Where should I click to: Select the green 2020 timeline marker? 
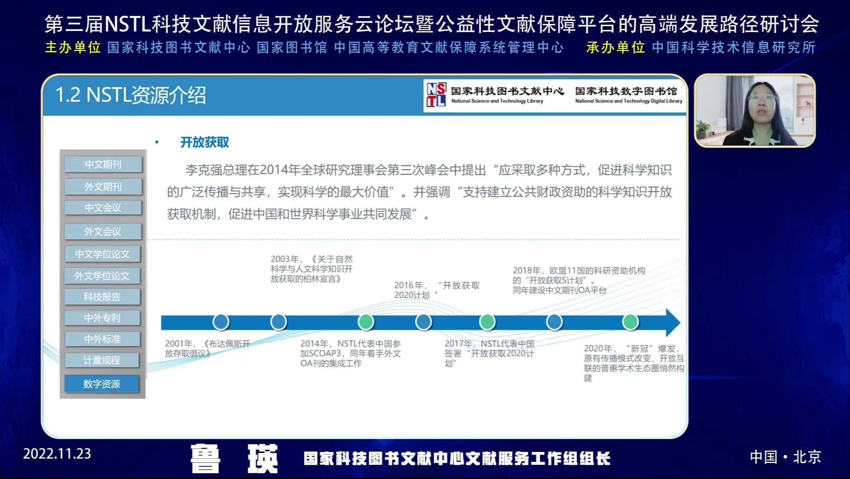[630, 322]
